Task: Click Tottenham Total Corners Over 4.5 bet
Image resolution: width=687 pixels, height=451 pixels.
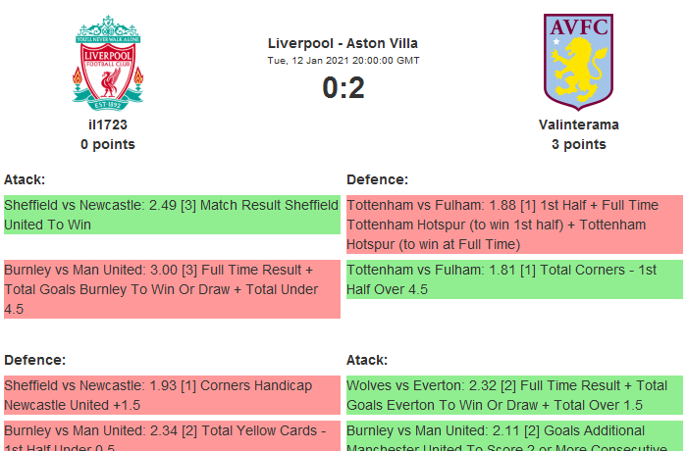Action: [x=513, y=279]
